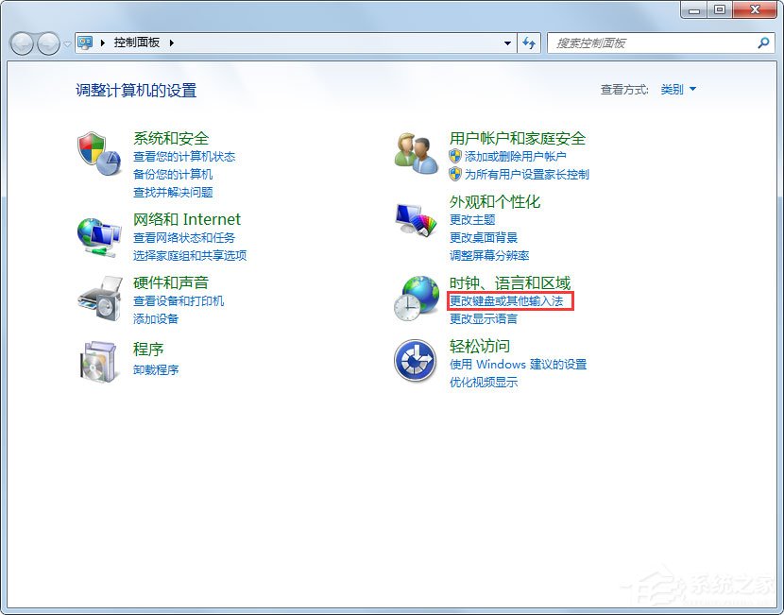
Task: Click the address bar refresh icon
Action: (529, 43)
